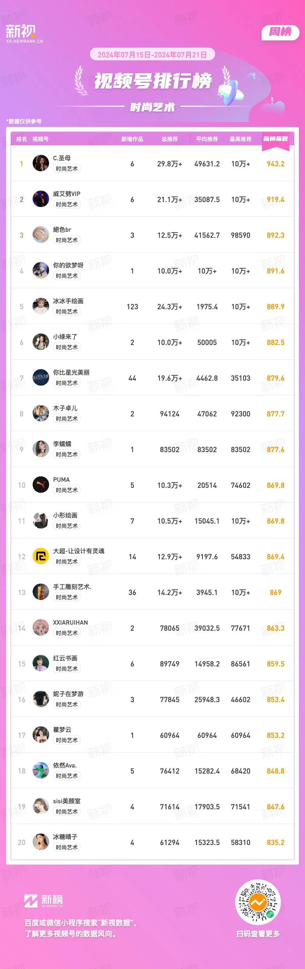This screenshot has height=969, width=305.
Task: Click the 新榜 logo in footer
Action: coord(44,901)
